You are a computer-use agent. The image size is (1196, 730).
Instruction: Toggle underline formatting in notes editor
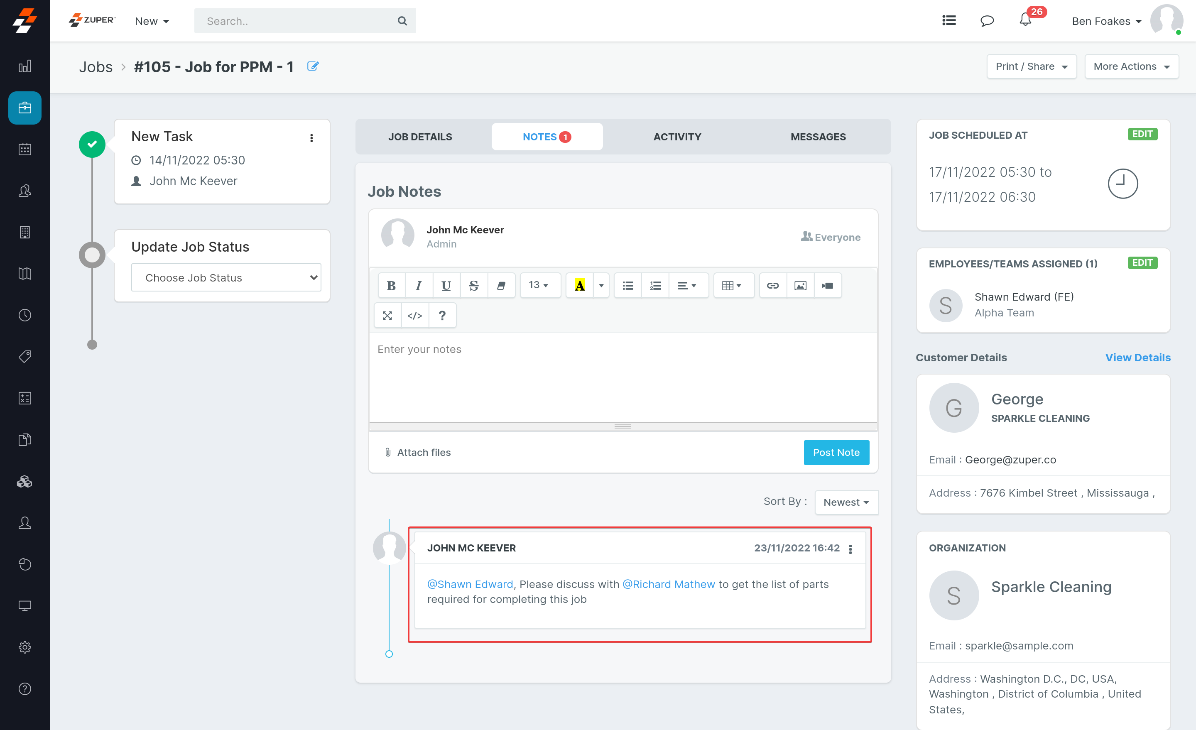pyautogui.click(x=446, y=285)
